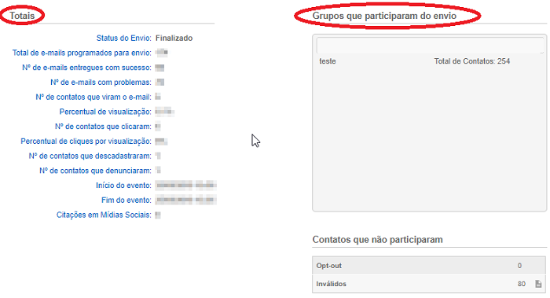Select Nº de contatos que denunciaram
This screenshot has width=550, height=298.
coord(95,171)
